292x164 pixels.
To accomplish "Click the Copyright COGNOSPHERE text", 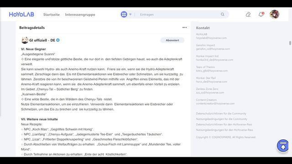I will [226, 137].
